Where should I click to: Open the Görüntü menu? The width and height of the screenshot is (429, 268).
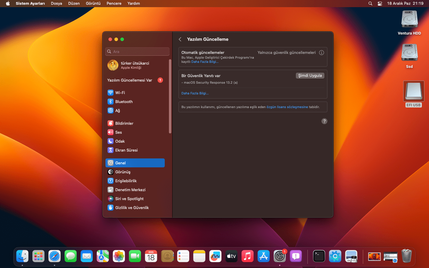point(93,4)
